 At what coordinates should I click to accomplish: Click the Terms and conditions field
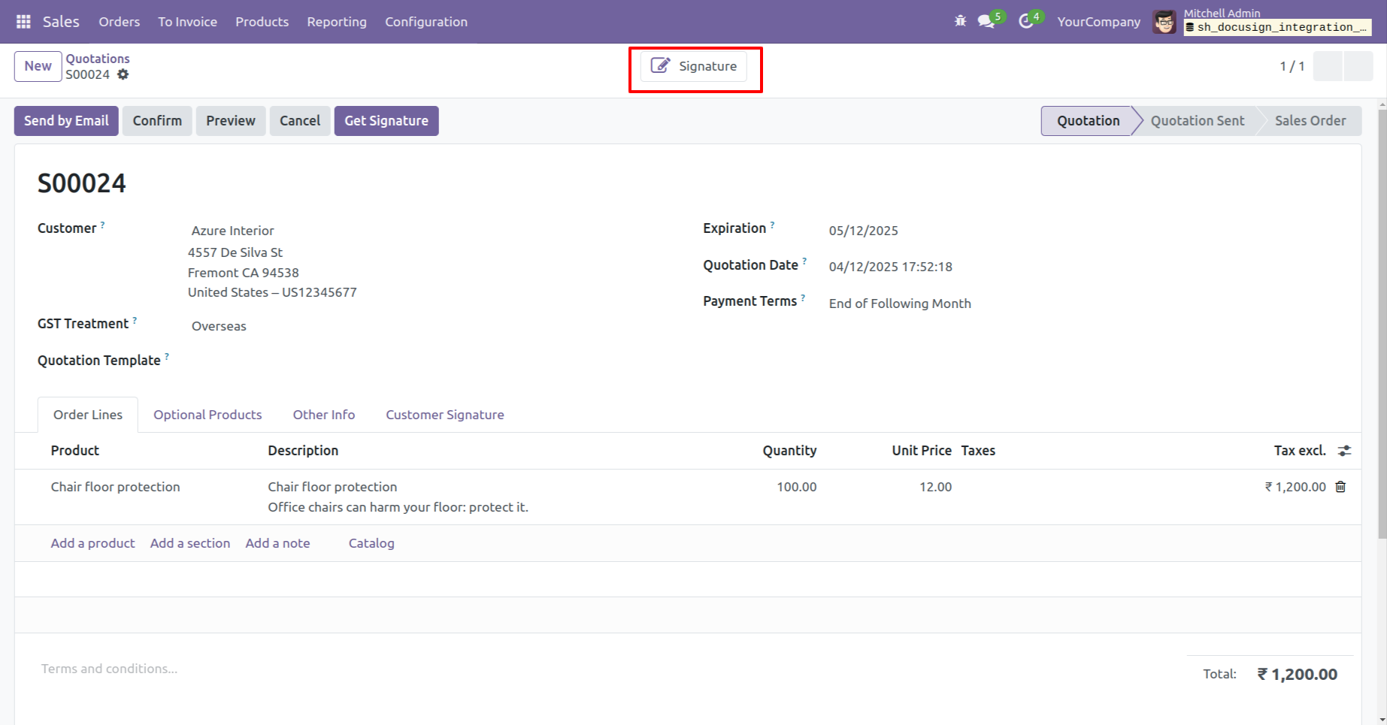point(109,669)
